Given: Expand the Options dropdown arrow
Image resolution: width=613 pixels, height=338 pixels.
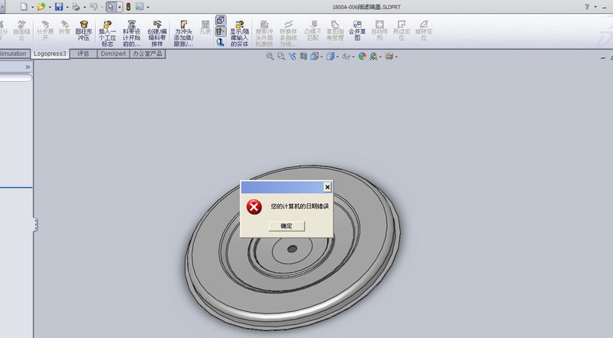Looking at the screenshot, I should coord(148,7).
